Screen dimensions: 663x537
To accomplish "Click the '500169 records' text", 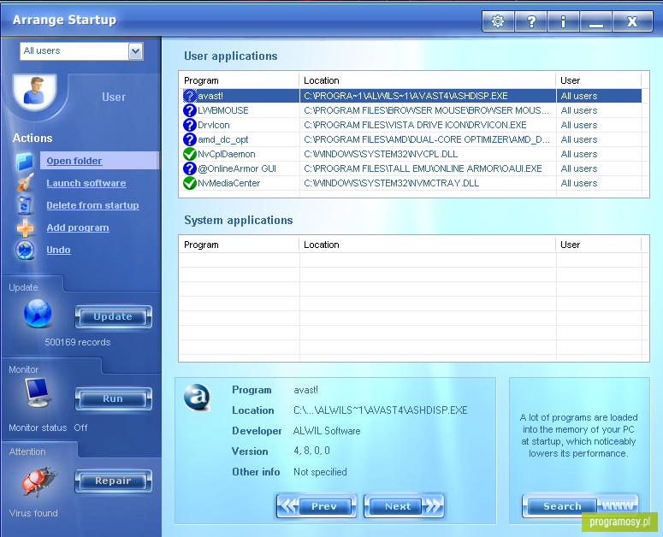I will [78, 342].
